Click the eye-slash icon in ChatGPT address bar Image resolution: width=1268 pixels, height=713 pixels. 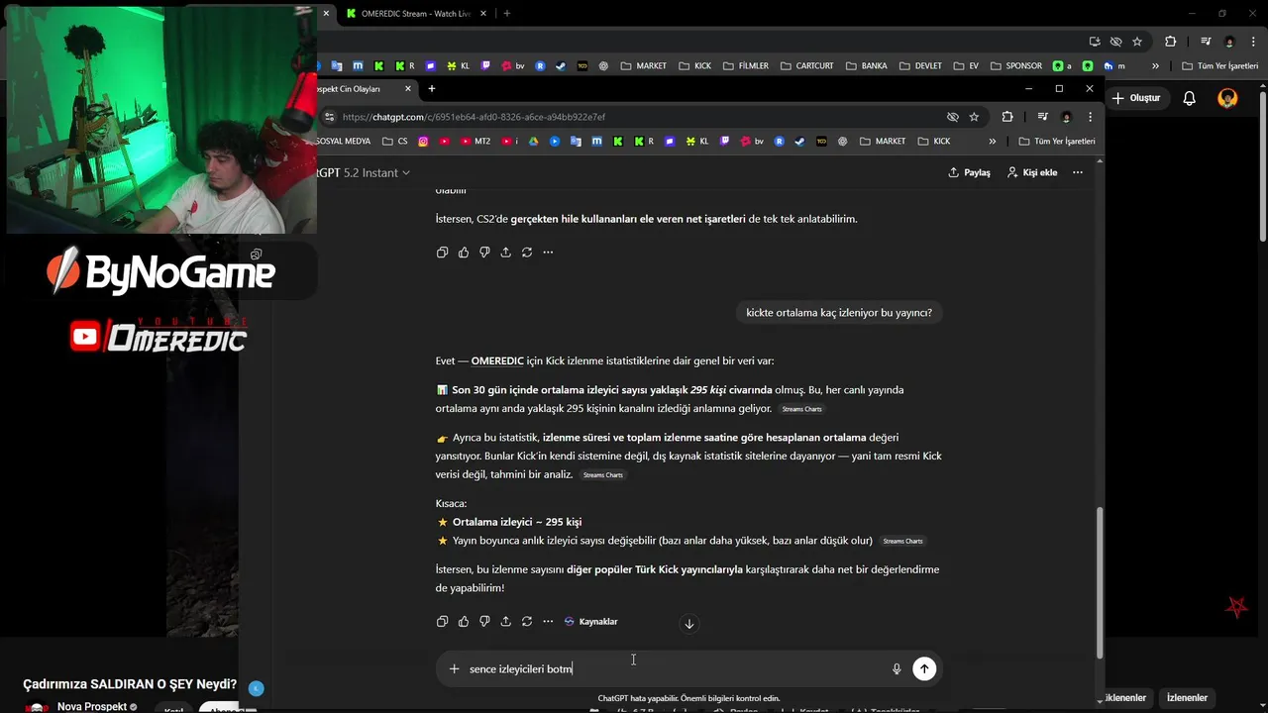pyautogui.click(x=952, y=117)
